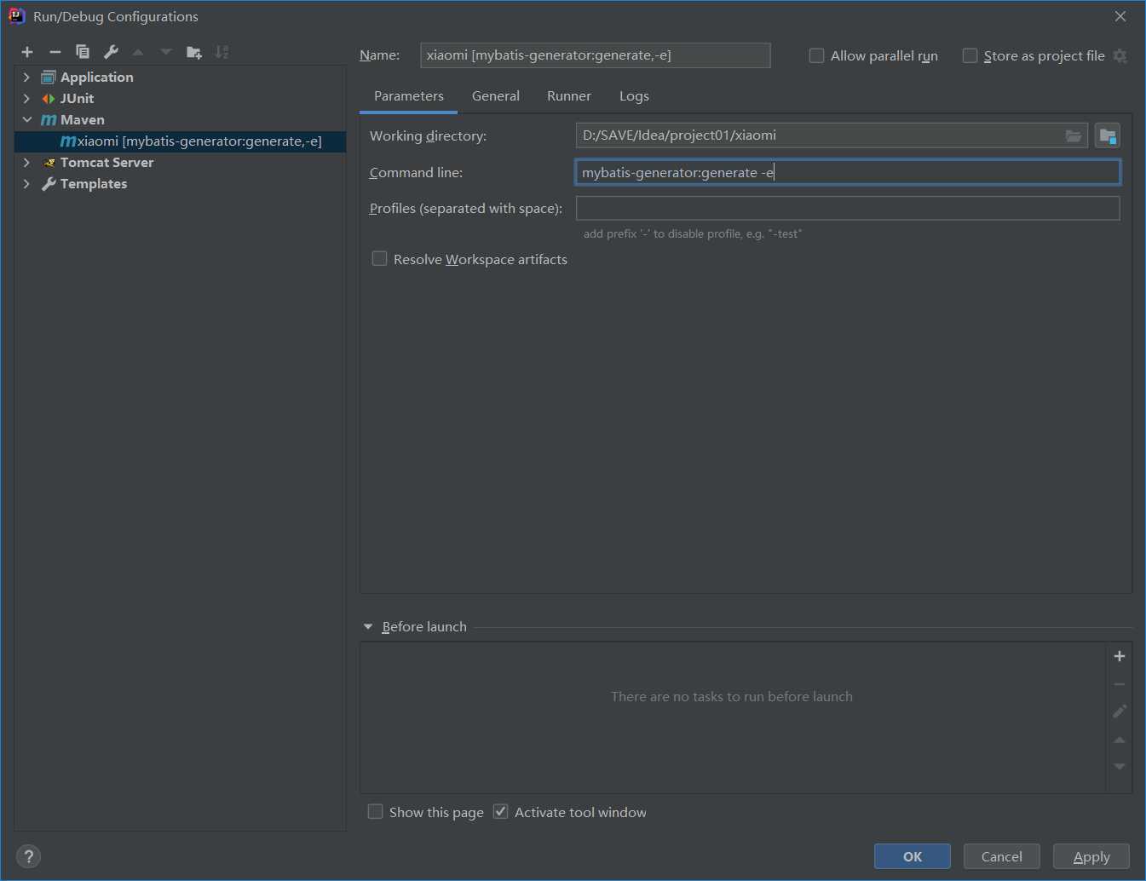
Task: Click the Add New Configuration plus icon
Action: (27, 52)
